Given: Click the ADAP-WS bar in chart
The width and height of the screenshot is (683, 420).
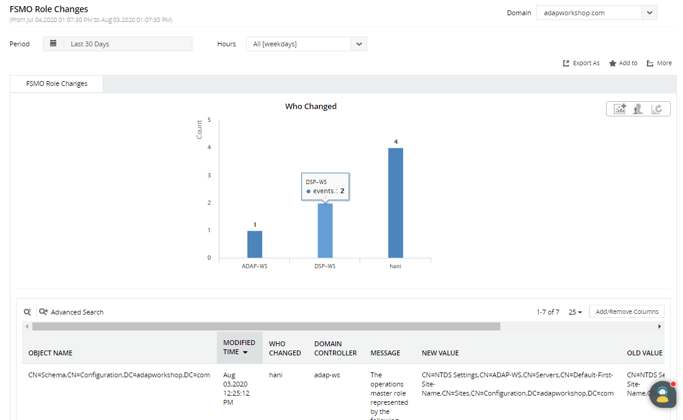Looking at the screenshot, I should [x=255, y=244].
